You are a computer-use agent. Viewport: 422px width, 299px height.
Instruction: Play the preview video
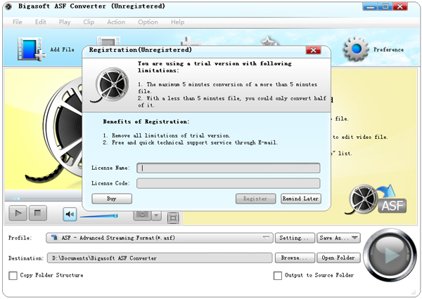pos(18,213)
